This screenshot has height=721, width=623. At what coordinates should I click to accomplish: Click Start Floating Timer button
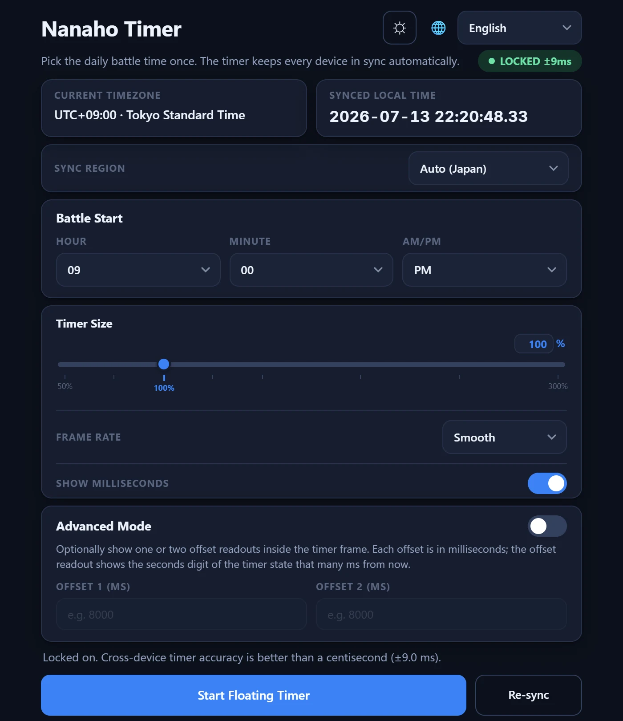pyautogui.click(x=253, y=695)
